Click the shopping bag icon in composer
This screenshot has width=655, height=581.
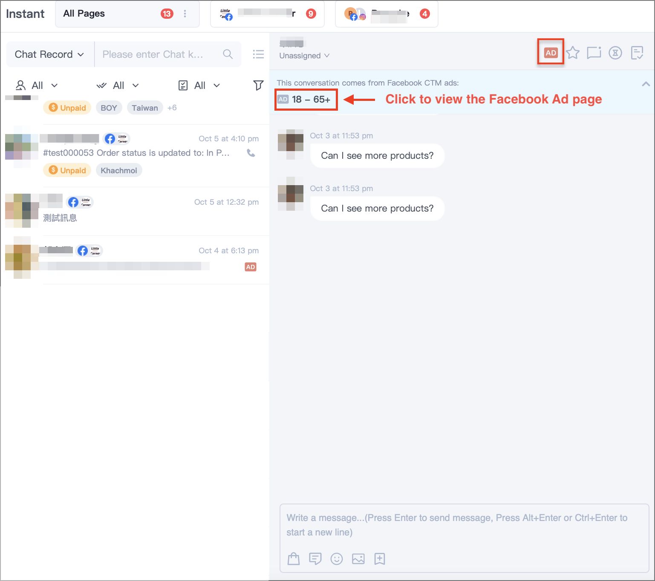point(294,558)
